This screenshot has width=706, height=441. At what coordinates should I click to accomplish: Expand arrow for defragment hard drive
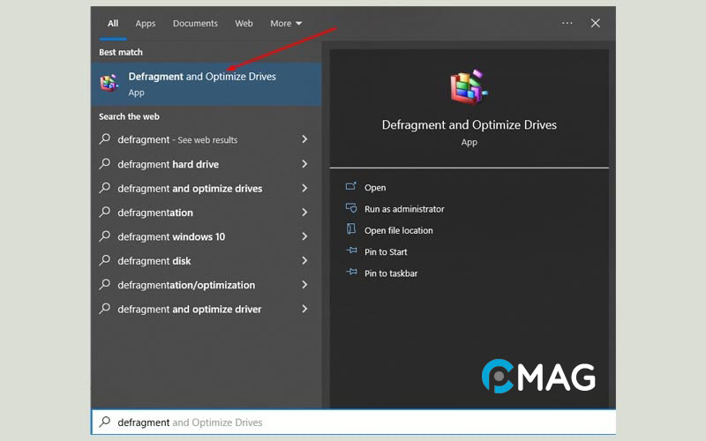[304, 164]
